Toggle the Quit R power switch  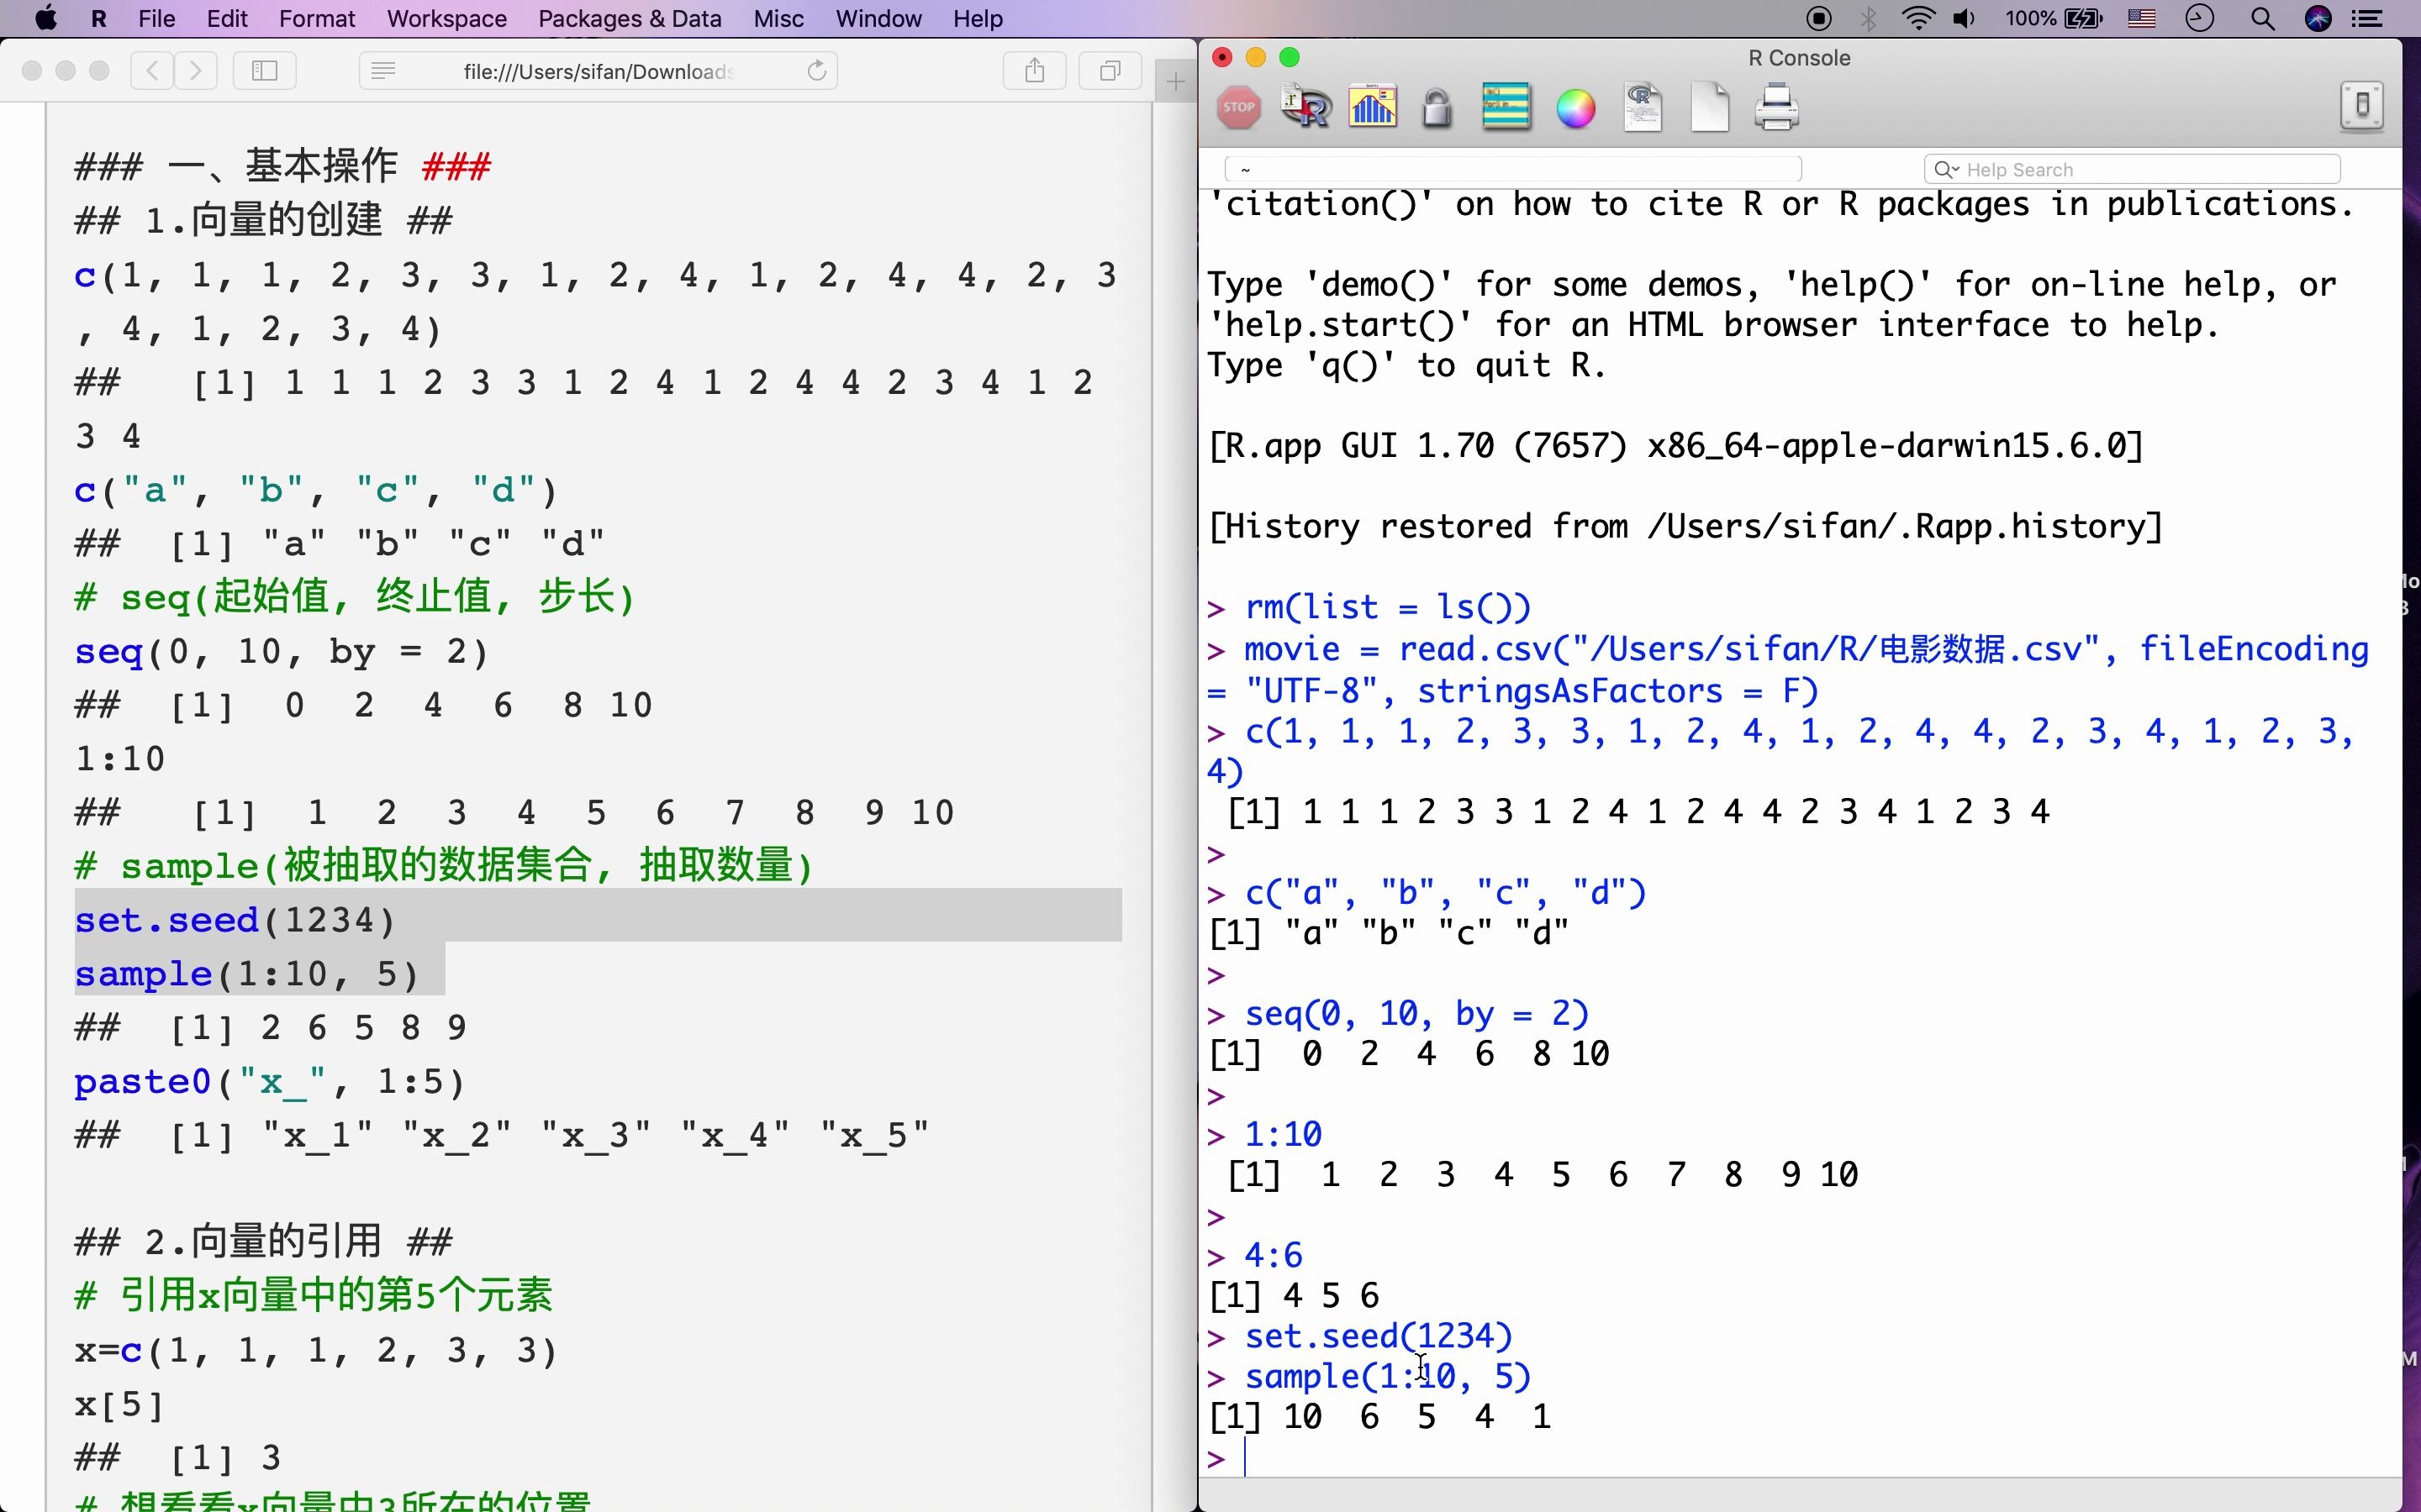tap(2361, 106)
